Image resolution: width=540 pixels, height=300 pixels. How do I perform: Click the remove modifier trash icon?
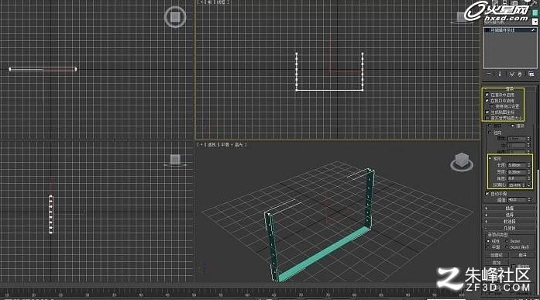click(x=520, y=74)
